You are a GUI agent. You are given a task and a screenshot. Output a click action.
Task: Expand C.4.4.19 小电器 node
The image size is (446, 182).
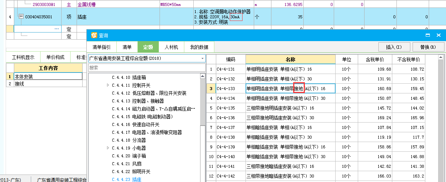coord(108,148)
